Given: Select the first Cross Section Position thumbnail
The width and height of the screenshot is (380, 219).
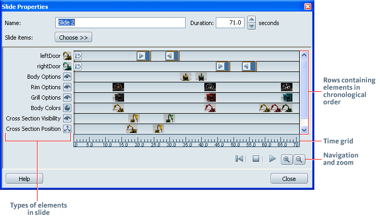Looking at the screenshot, I should point(132,129).
